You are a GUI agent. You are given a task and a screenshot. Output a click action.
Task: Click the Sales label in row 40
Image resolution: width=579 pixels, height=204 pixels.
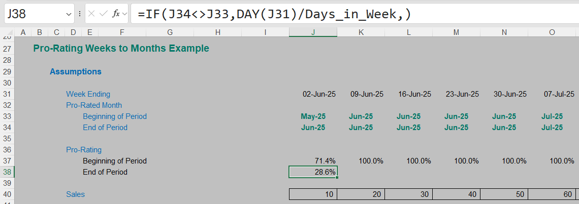(x=75, y=194)
